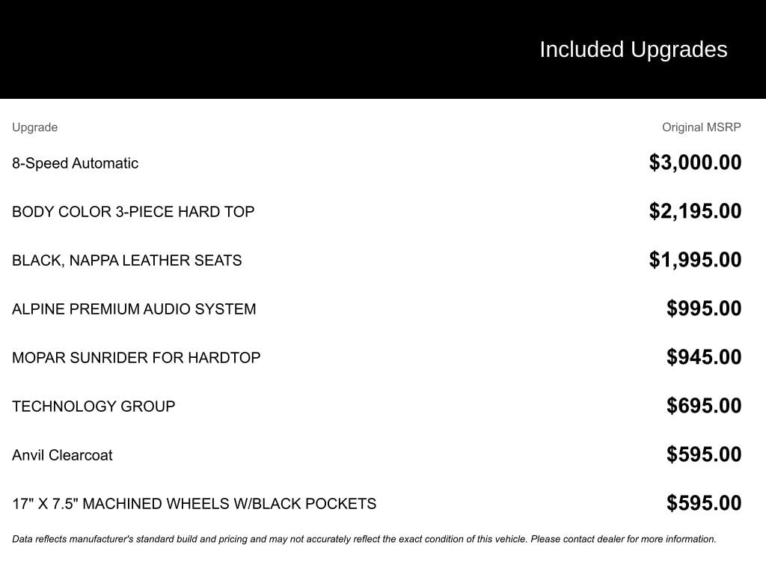Click the $1,995.00 price

point(695,260)
